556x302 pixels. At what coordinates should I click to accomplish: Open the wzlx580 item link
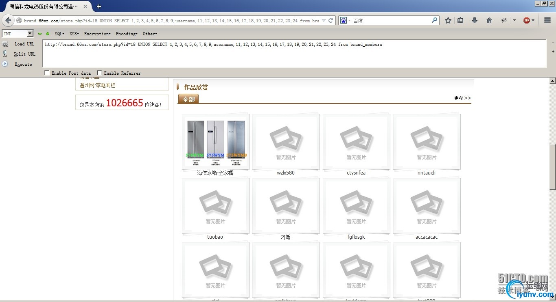point(286,173)
